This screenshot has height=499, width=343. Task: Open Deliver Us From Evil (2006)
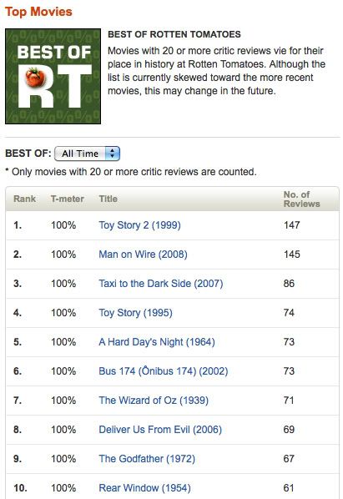point(160,430)
